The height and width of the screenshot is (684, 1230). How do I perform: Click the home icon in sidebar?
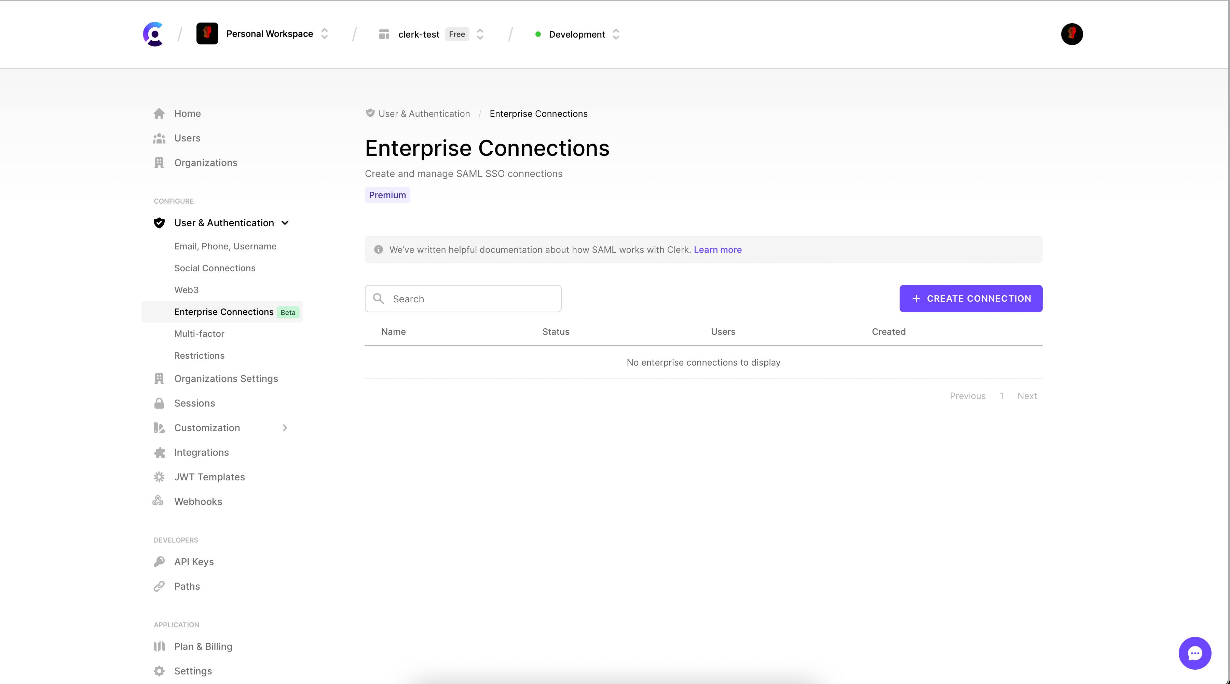click(x=159, y=113)
